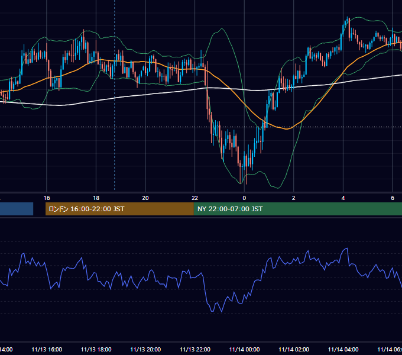Click the 11/13 16:00 time label
The image size is (402, 355).
[x=47, y=350]
